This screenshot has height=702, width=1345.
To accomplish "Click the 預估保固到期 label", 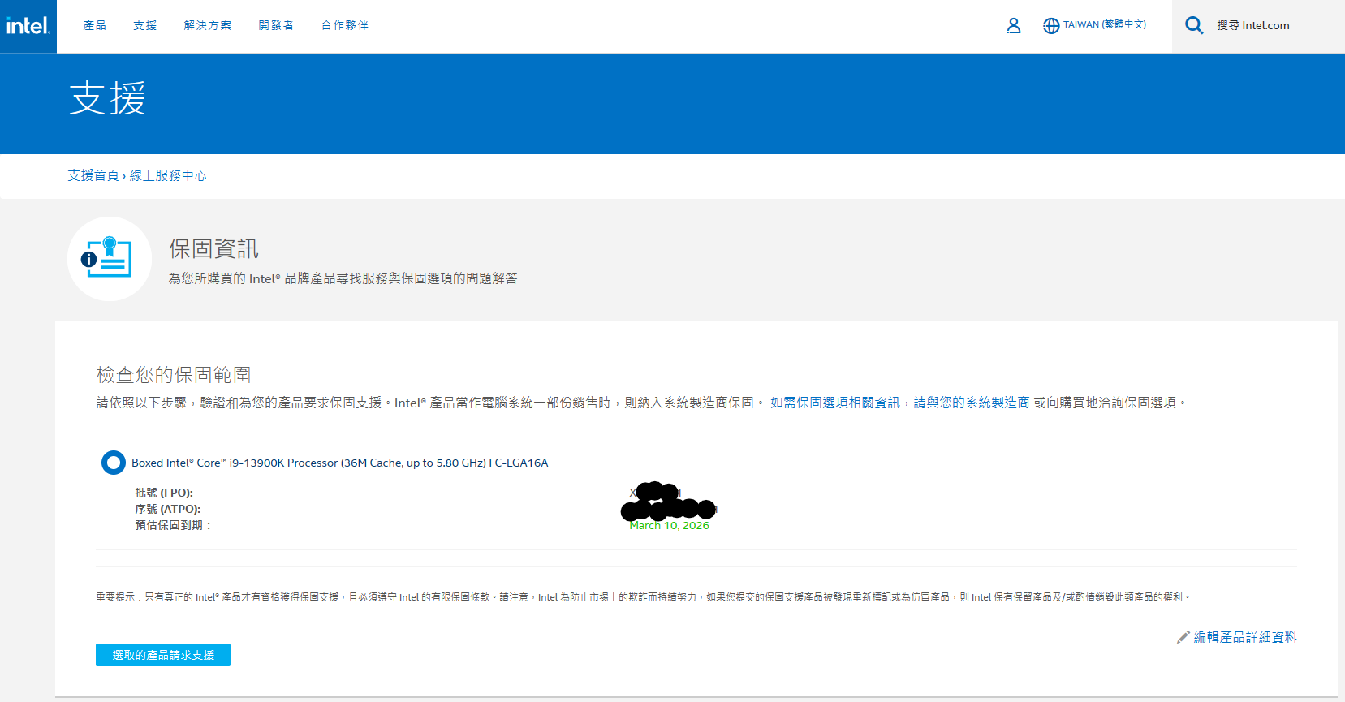I will tap(173, 525).
